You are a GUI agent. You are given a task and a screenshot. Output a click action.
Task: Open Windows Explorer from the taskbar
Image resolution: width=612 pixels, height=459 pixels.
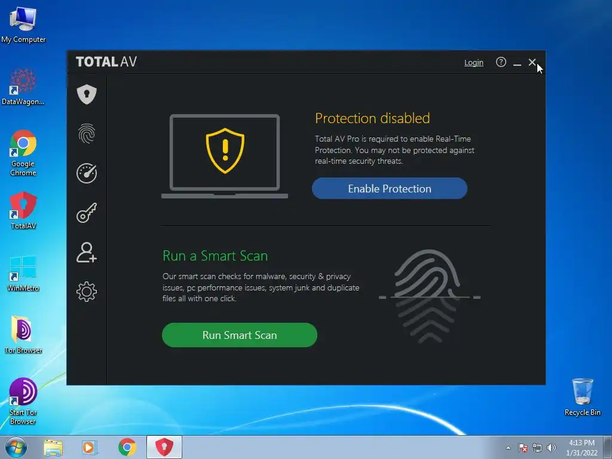pos(53,447)
